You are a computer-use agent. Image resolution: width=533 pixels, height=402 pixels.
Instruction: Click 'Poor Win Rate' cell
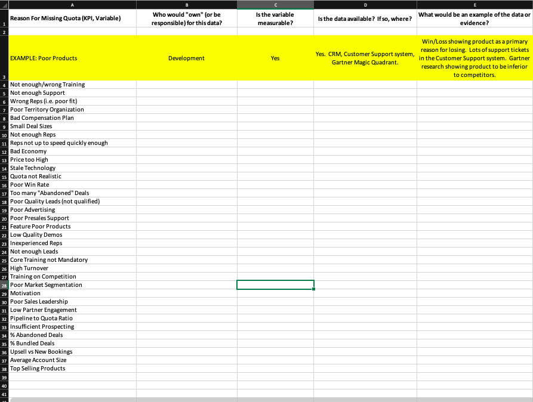pyautogui.click(x=72, y=185)
